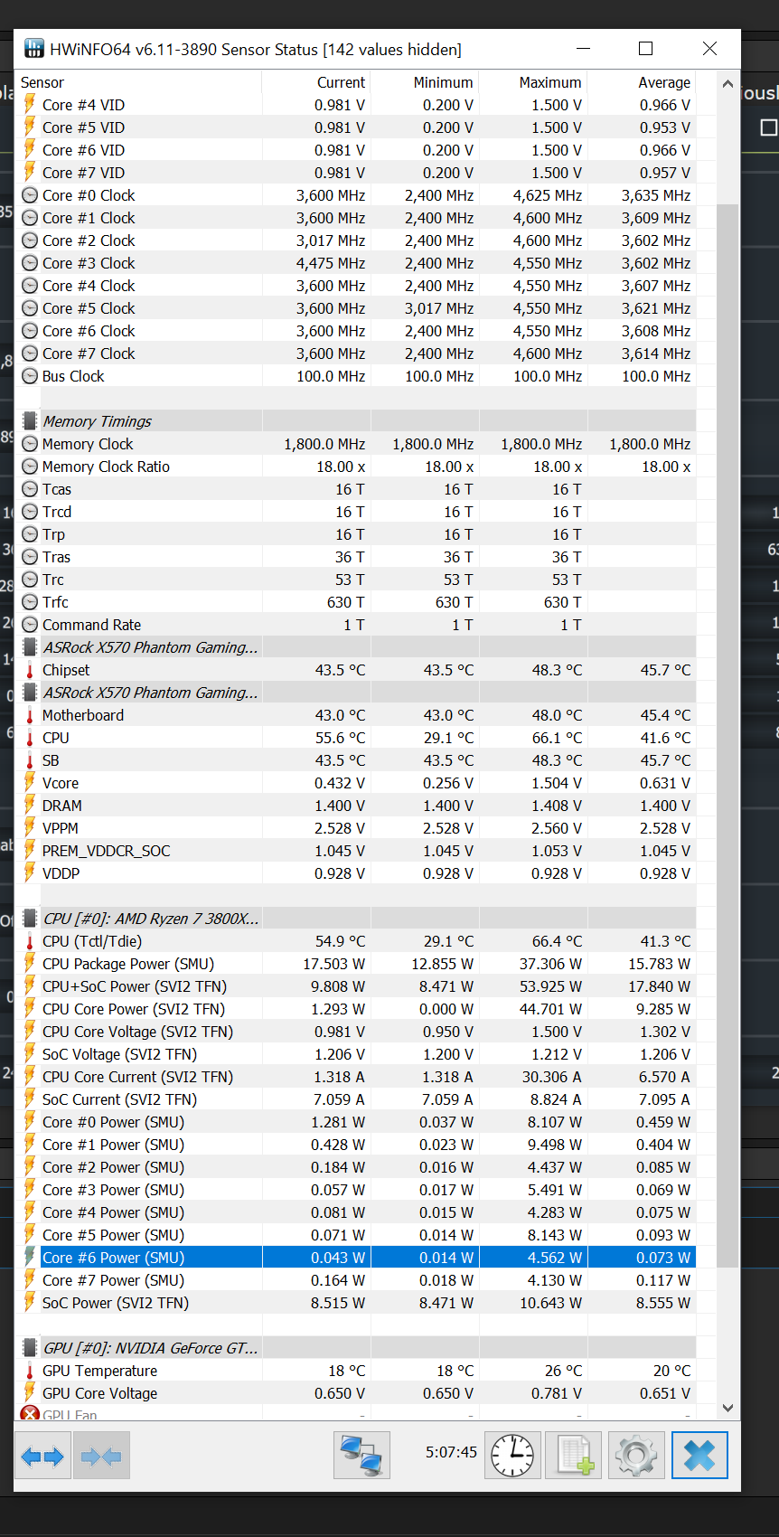Click the Chipset thermometer icon

[30, 670]
